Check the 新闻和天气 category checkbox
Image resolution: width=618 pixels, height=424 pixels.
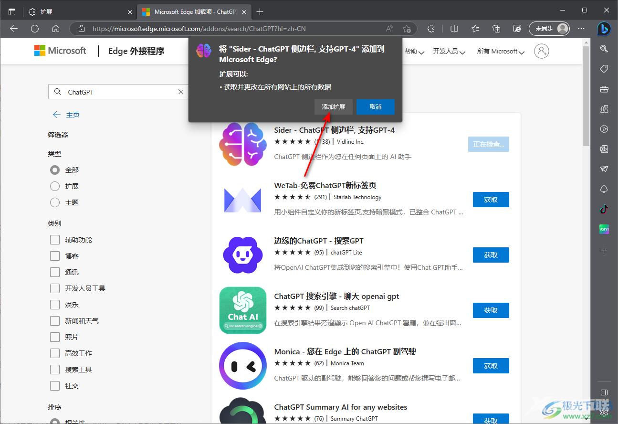point(55,321)
